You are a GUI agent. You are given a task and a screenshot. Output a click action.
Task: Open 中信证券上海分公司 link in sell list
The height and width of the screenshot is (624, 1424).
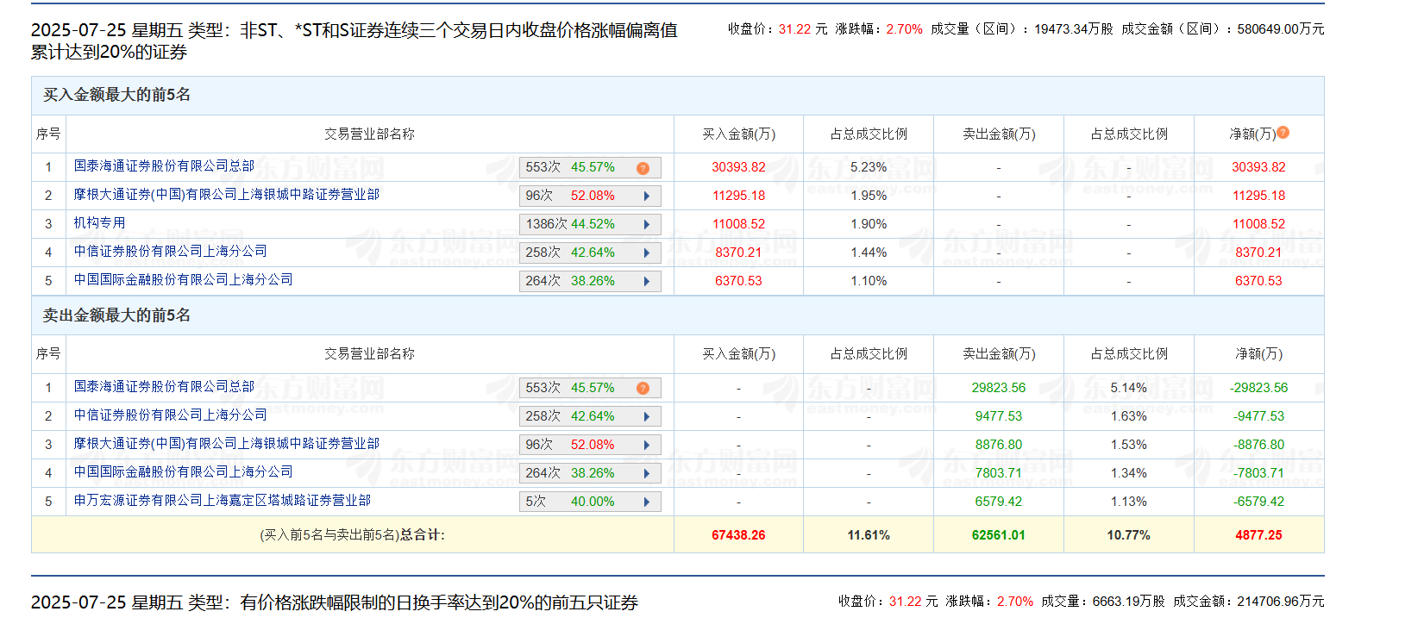pos(170,415)
